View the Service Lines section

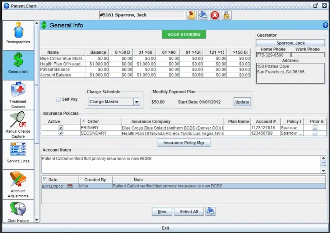pyautogui.click(x=18, y=153)
